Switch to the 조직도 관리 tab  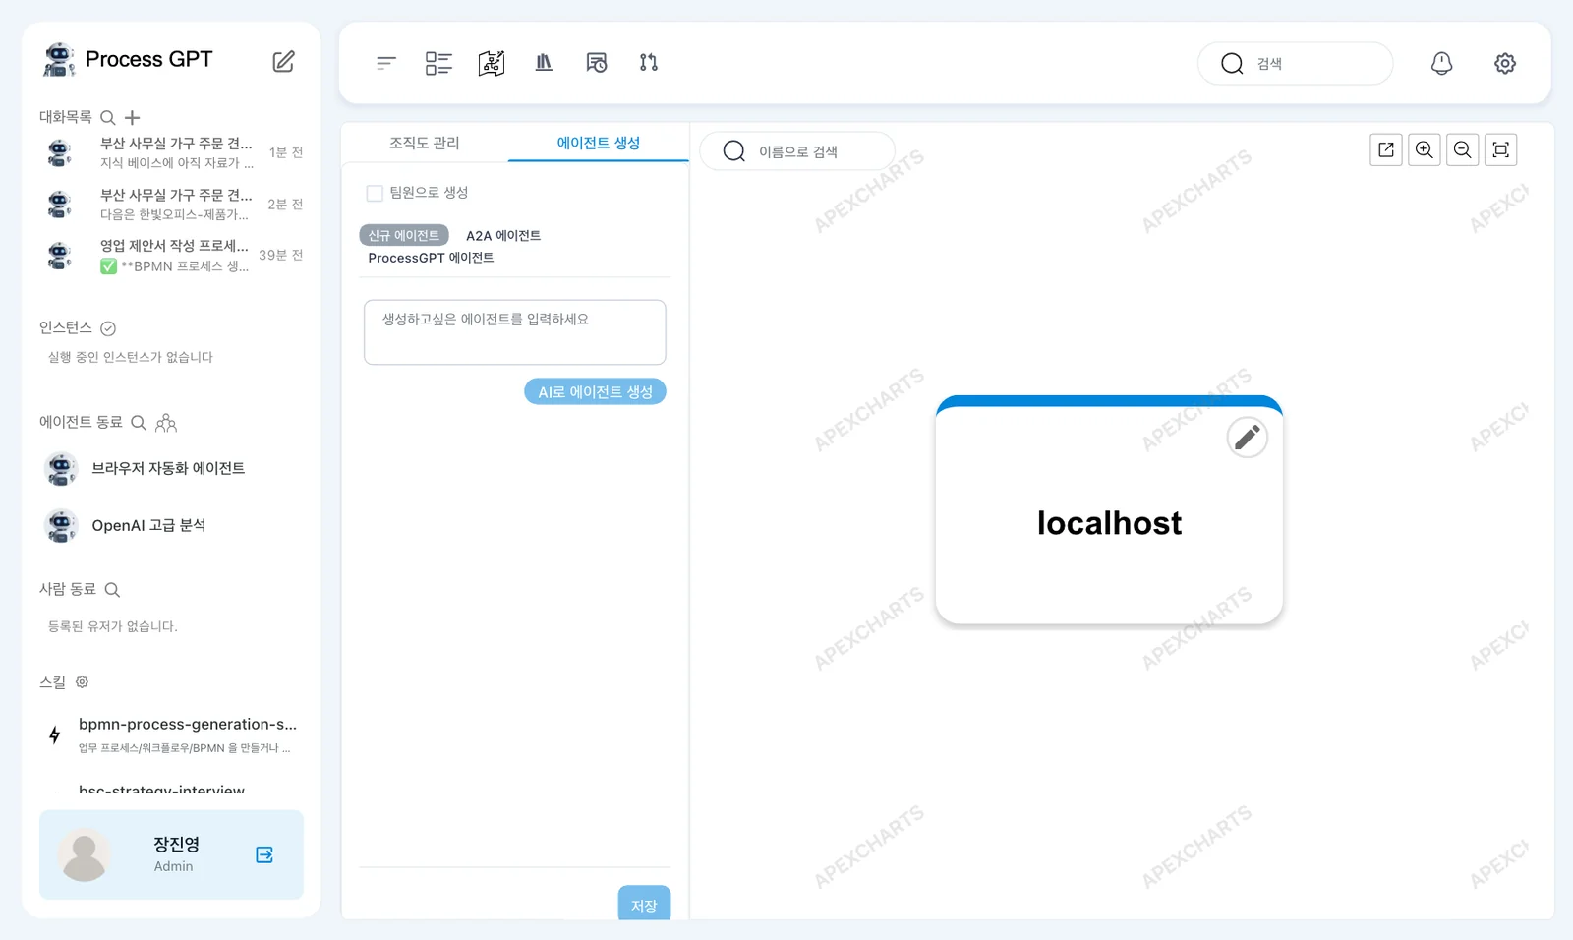click(424, 143)
